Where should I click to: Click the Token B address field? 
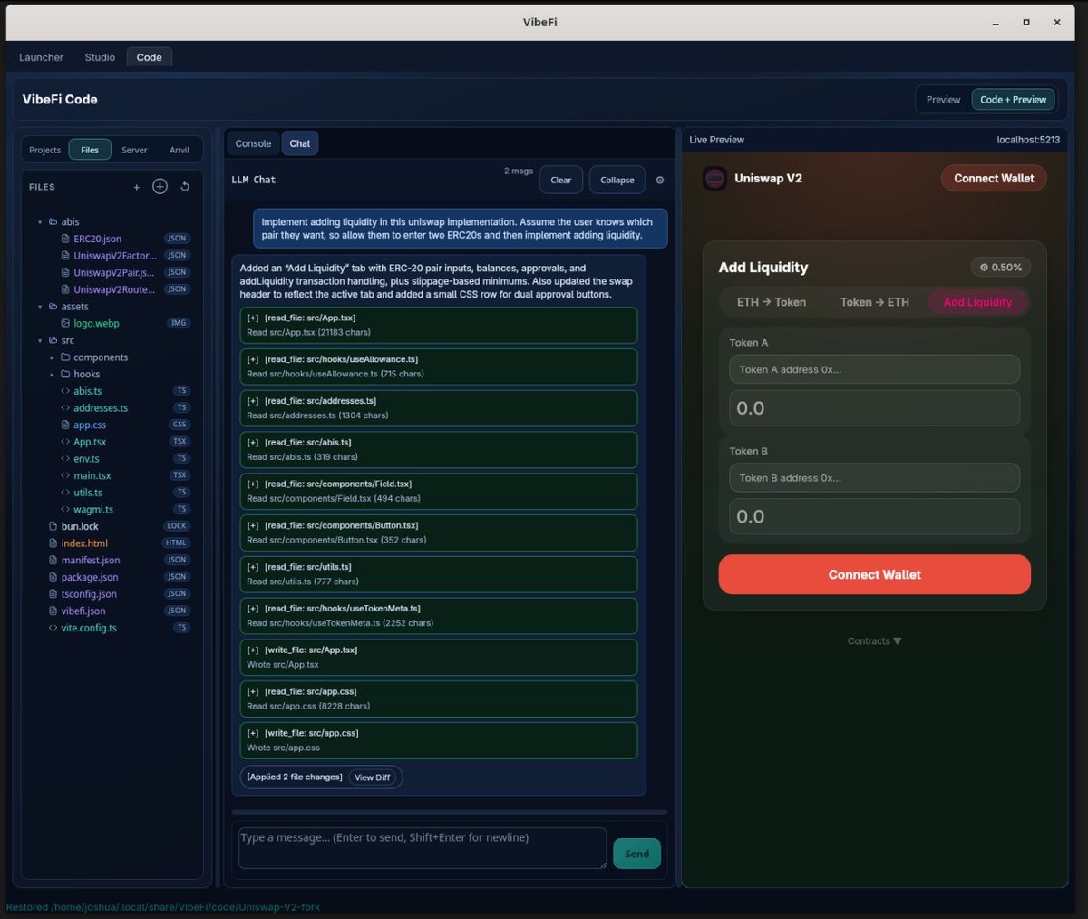click(874, 478)
